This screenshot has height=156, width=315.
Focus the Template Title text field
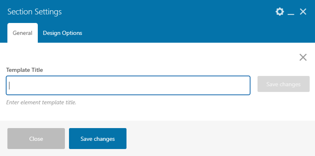[x=128, y=85]
